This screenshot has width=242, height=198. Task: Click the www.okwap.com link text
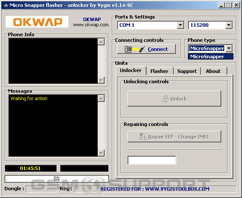click(91, 25)
